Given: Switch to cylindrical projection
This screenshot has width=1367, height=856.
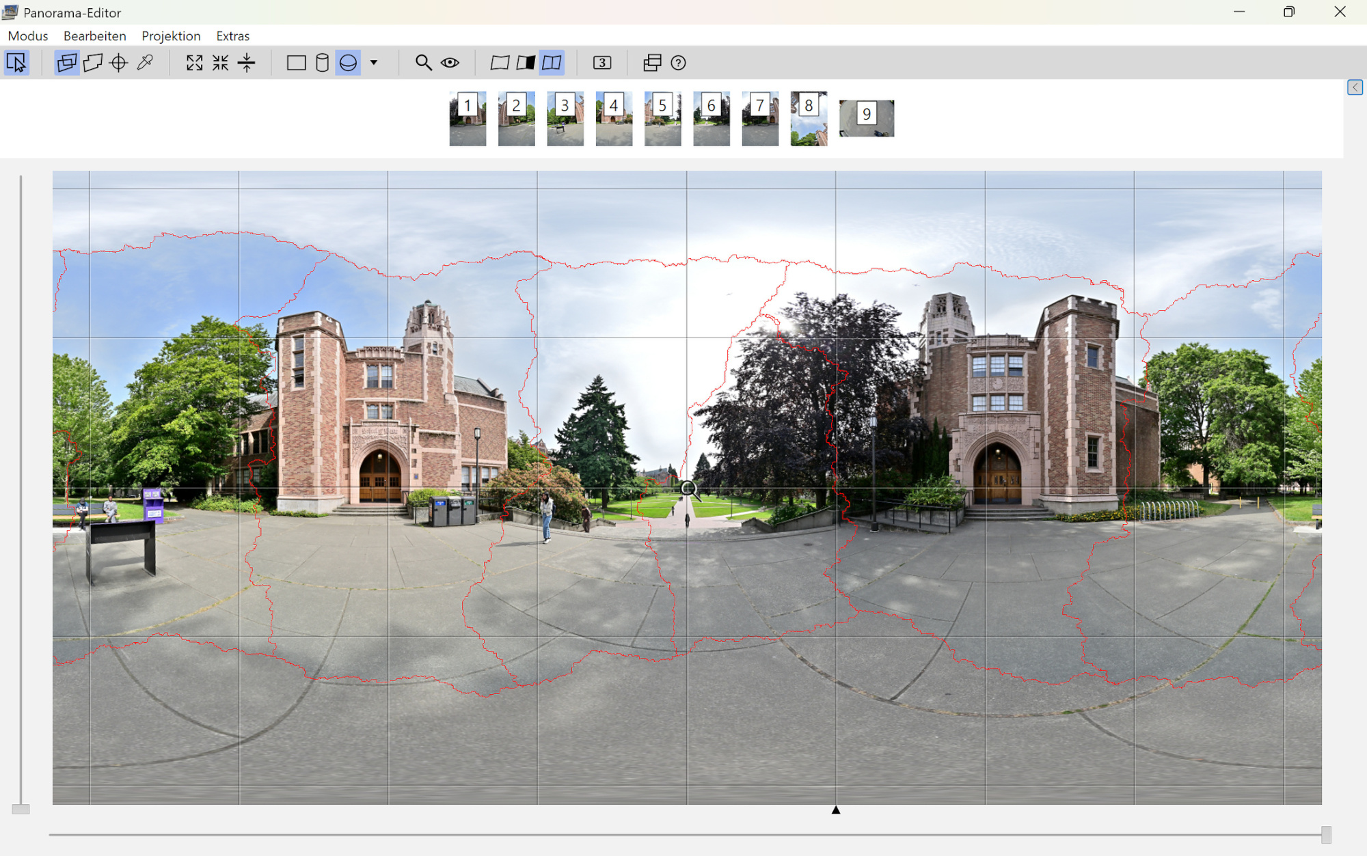Looking at the screenshot, I should tap(322, 63).
